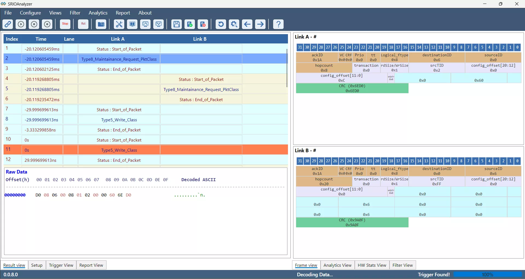Open the wrench and screwdriver tools icon
Screen dimensions: 525x279
[x=119, y=24]
